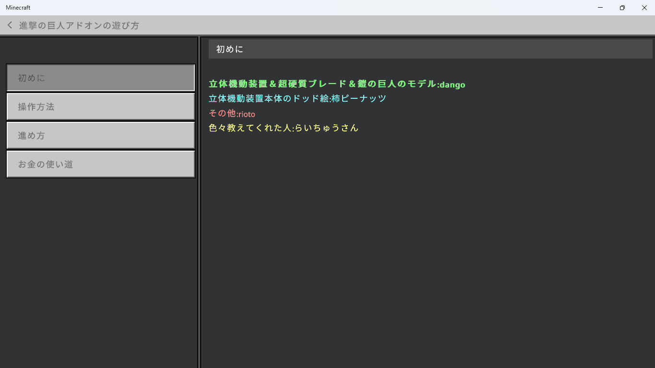
Task: Click the back arrow in the header
Action: click(x=10, y=25)
